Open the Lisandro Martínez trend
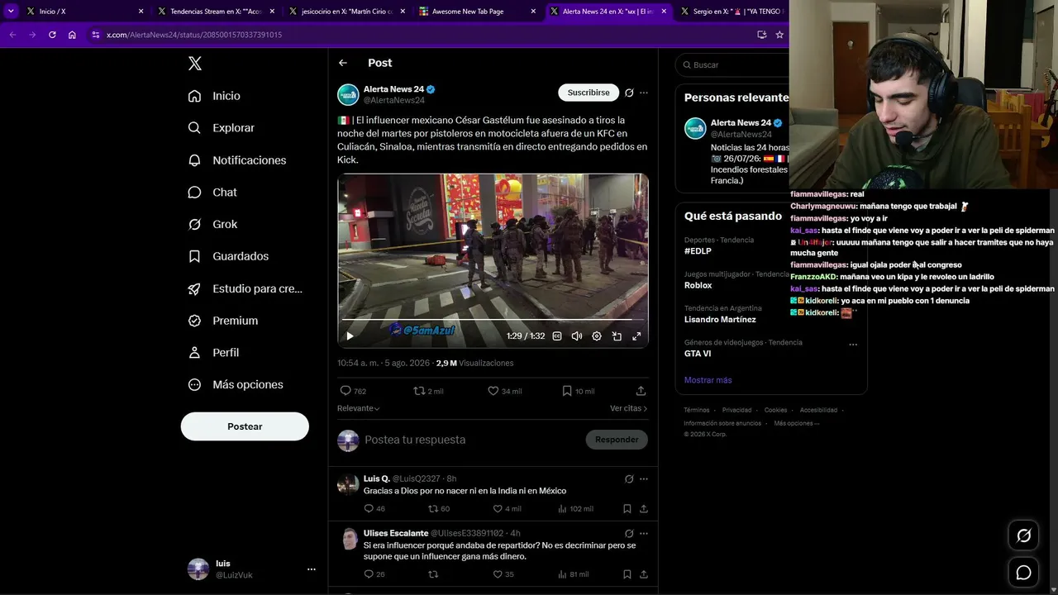Viewport: 1058px width, 595px height. coord(720,320)
